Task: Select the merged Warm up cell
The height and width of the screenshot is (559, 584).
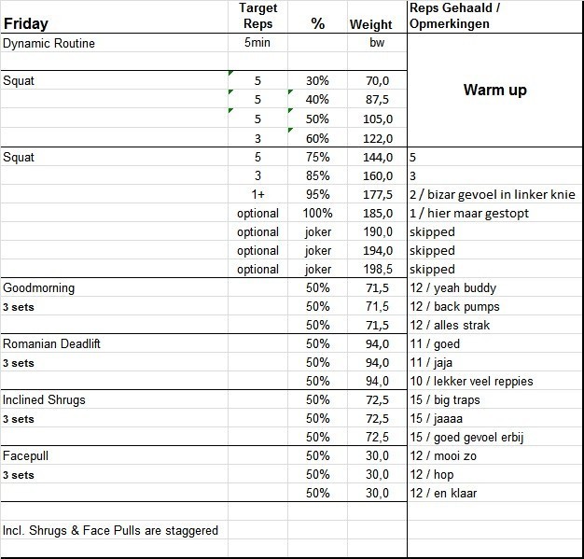Action: [494, 91]
